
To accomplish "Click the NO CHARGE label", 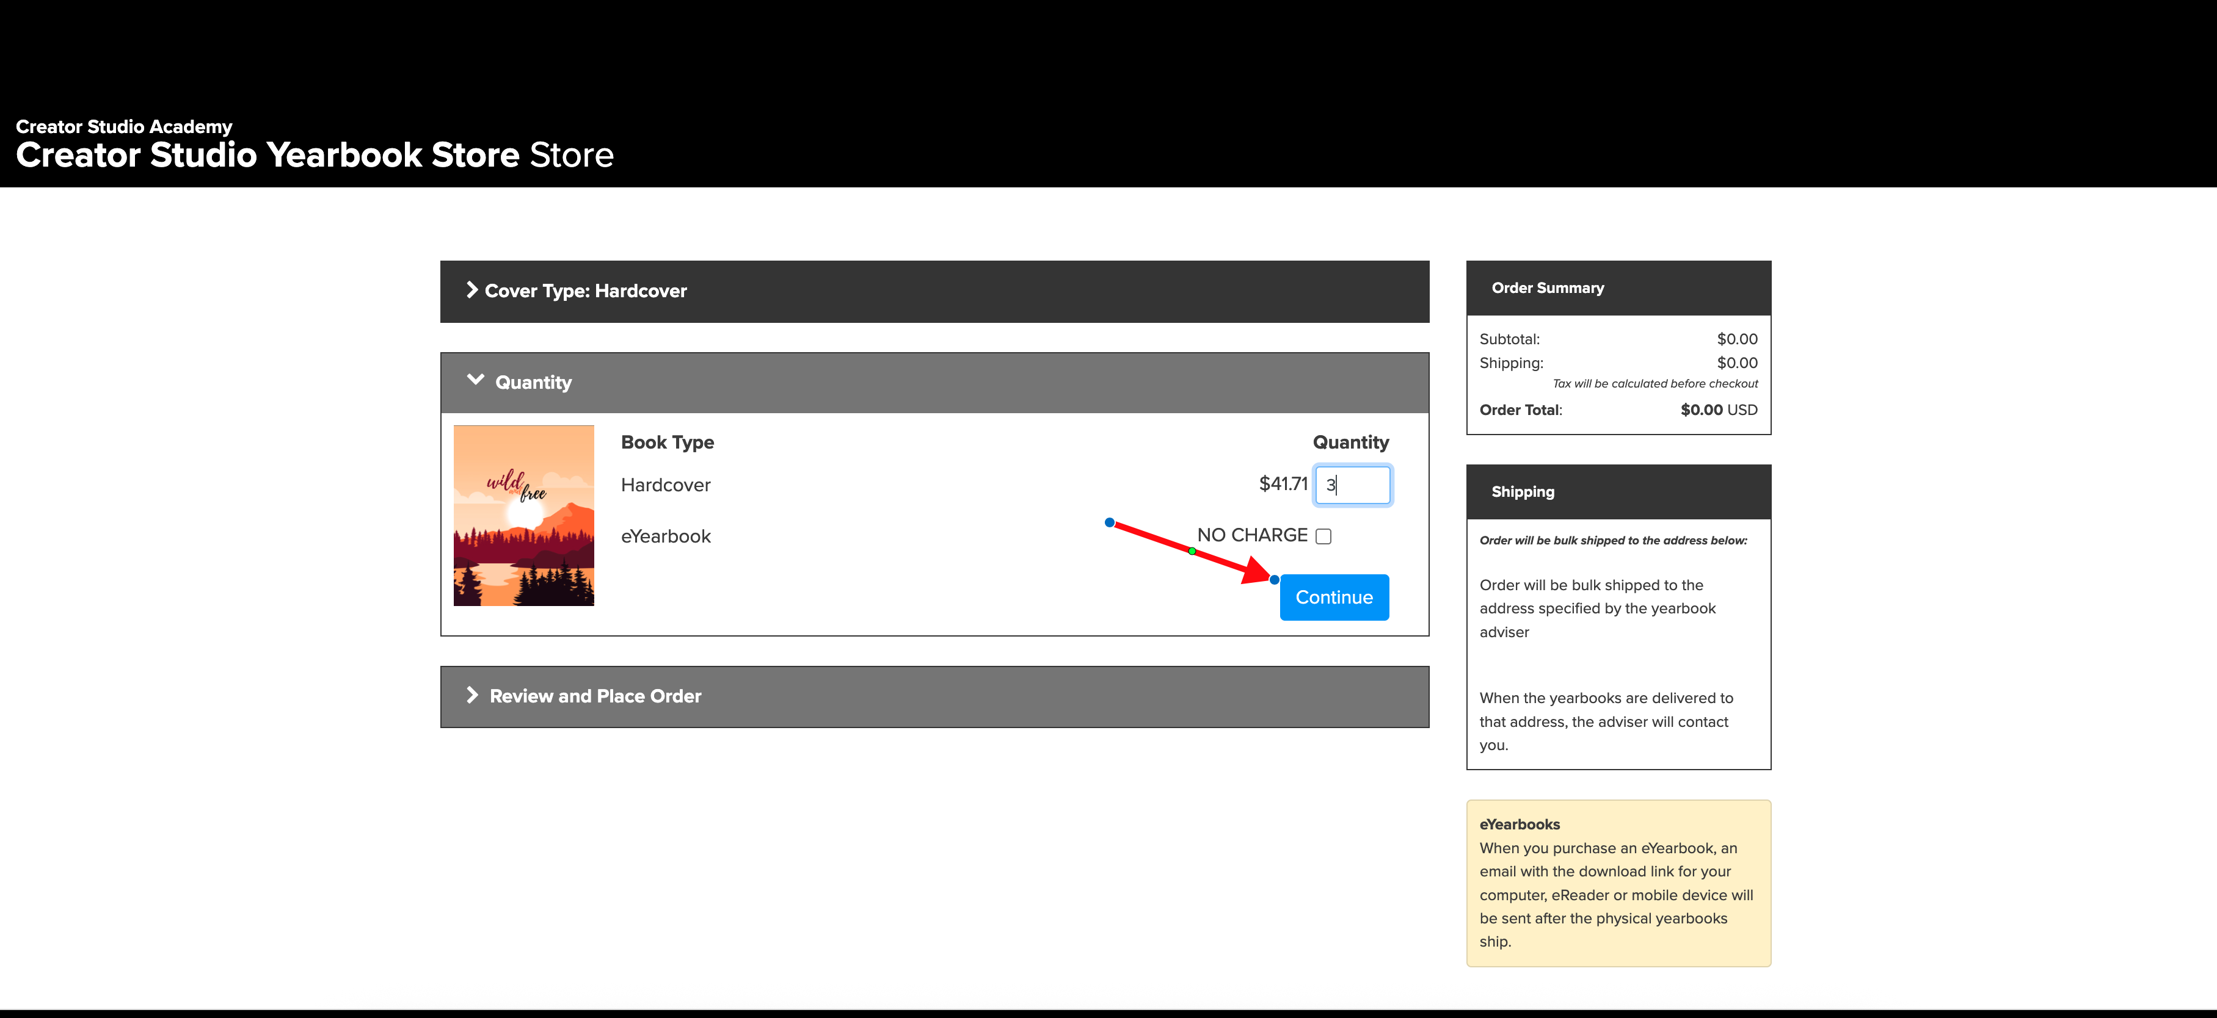I will 1252,536.
